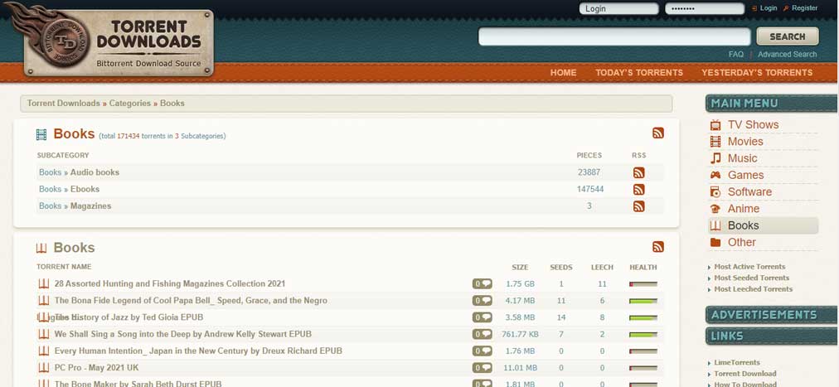Click health bar of The History of Jazz

point(643,318)
